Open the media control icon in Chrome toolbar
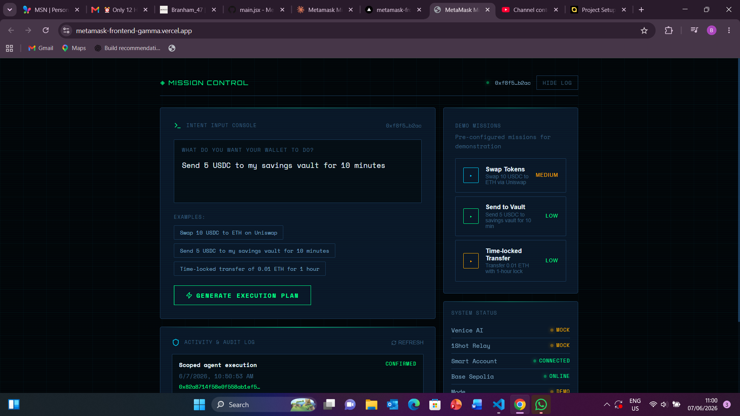The image size is (740, 416). click(x=694, y=30)
